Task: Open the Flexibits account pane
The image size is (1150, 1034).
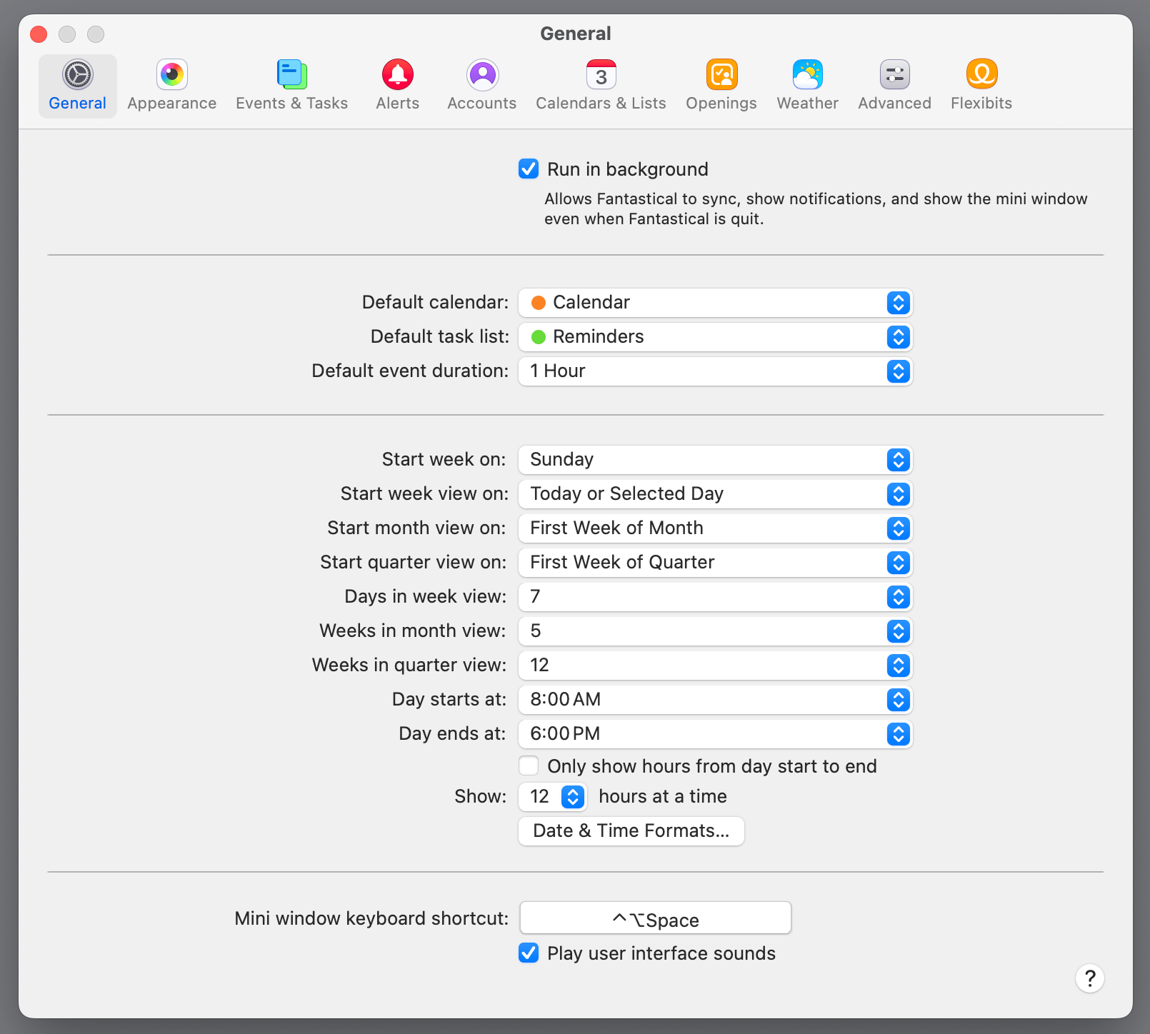Action: pos(981,86)
